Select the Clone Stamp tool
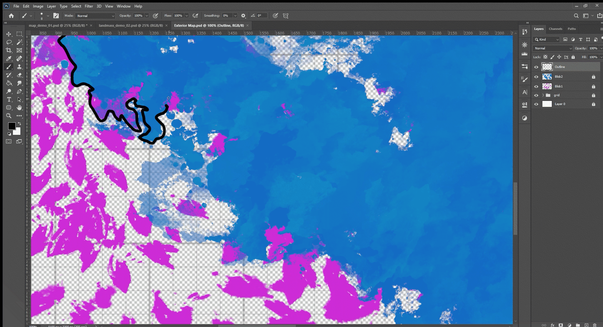603x327 pixels. coord(19,67)
